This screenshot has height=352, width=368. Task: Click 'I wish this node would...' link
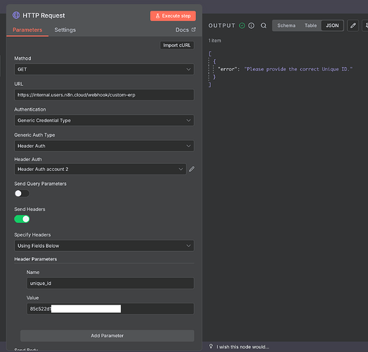tap(243, 347)
